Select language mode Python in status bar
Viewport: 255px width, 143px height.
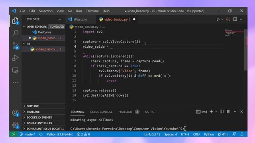click(209, 134)
